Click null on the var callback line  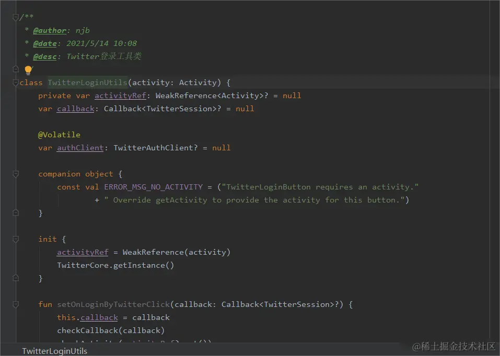pyautogui.click(x=245, y=109)
